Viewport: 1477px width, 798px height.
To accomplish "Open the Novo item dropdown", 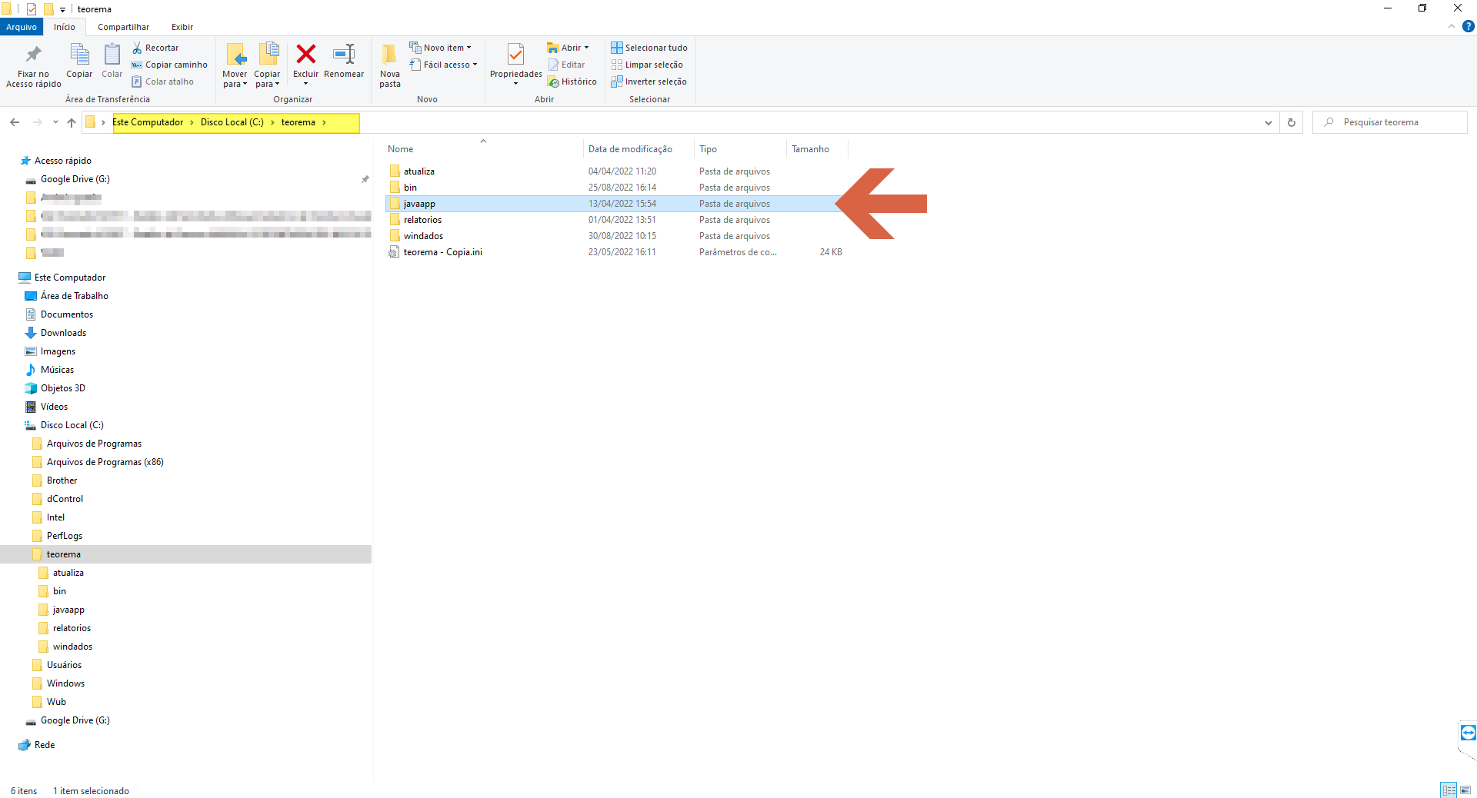I will tap(440, 48).
